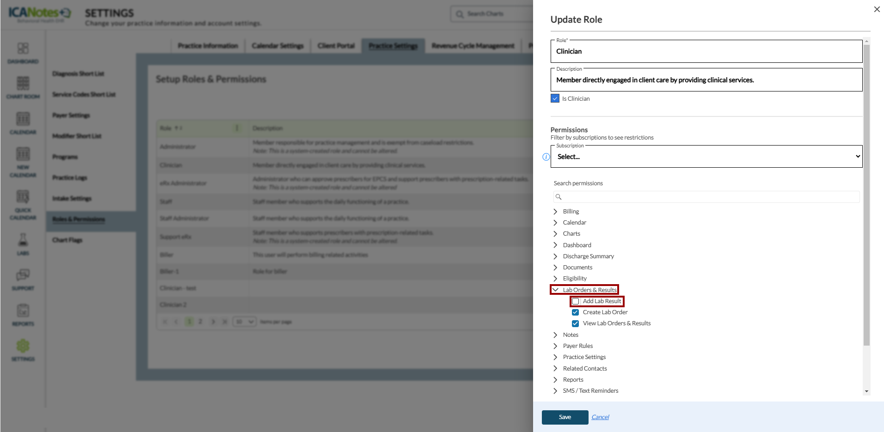Image resolution: width=884 pixels, height=432 pixels.
Task: Click the Search Charts box
Action: point(492,14)
